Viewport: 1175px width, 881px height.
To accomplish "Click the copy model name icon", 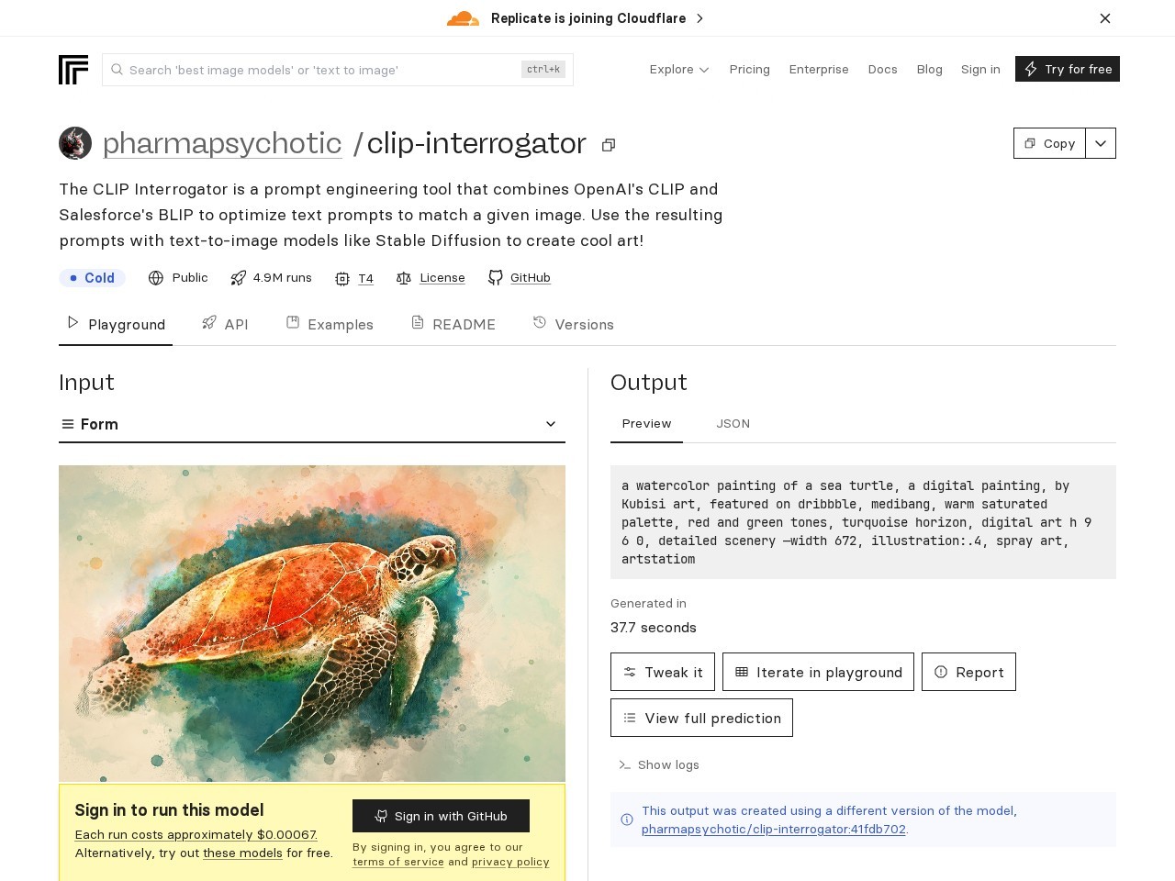I will click(x=609, y=145).
